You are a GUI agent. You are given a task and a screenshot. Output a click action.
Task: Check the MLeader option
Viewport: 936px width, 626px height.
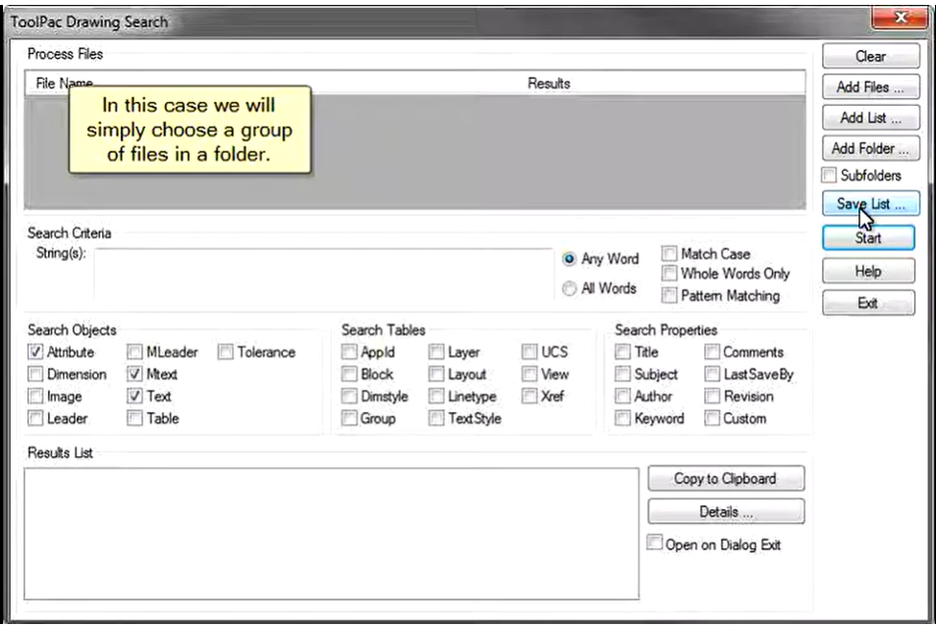(135, 351)
